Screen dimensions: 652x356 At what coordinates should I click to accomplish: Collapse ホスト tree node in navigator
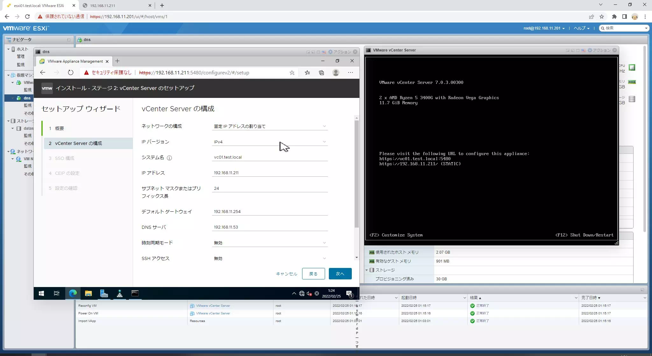pyautogui.click(x=9, y=49)
